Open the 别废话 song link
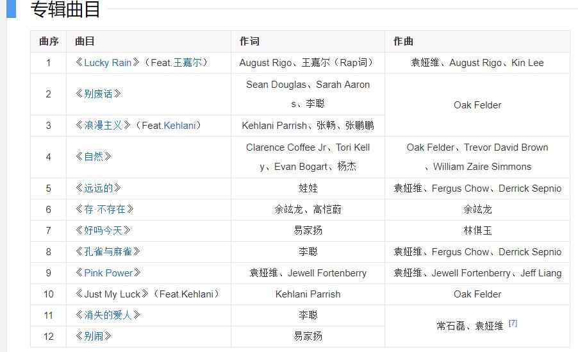 coord(98,94)
